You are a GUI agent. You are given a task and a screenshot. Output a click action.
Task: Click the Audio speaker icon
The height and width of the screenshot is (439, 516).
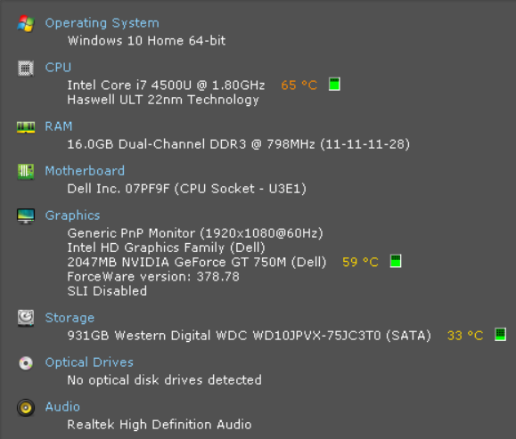point(26,408)
